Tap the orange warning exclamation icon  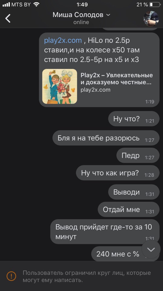(11, 276)
